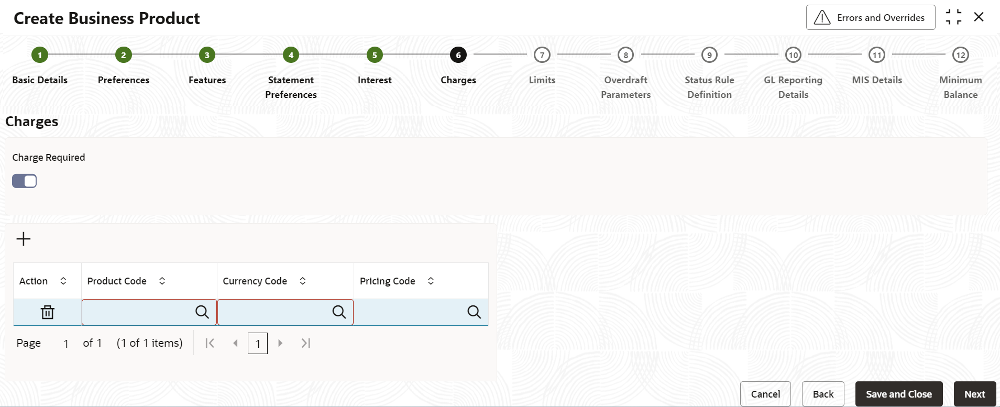Click the Next button
This screenshot has width=1000, height=407.
975,394
